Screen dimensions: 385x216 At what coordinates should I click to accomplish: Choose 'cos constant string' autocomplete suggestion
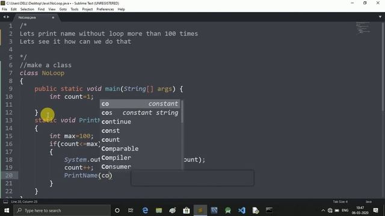click(140, 113)
